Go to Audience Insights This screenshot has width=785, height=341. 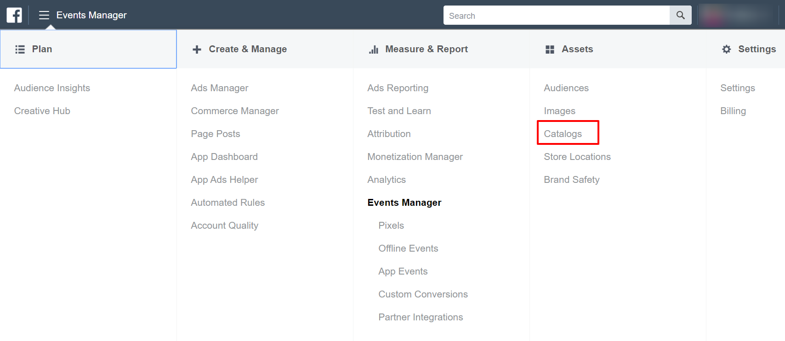point(52,88)
